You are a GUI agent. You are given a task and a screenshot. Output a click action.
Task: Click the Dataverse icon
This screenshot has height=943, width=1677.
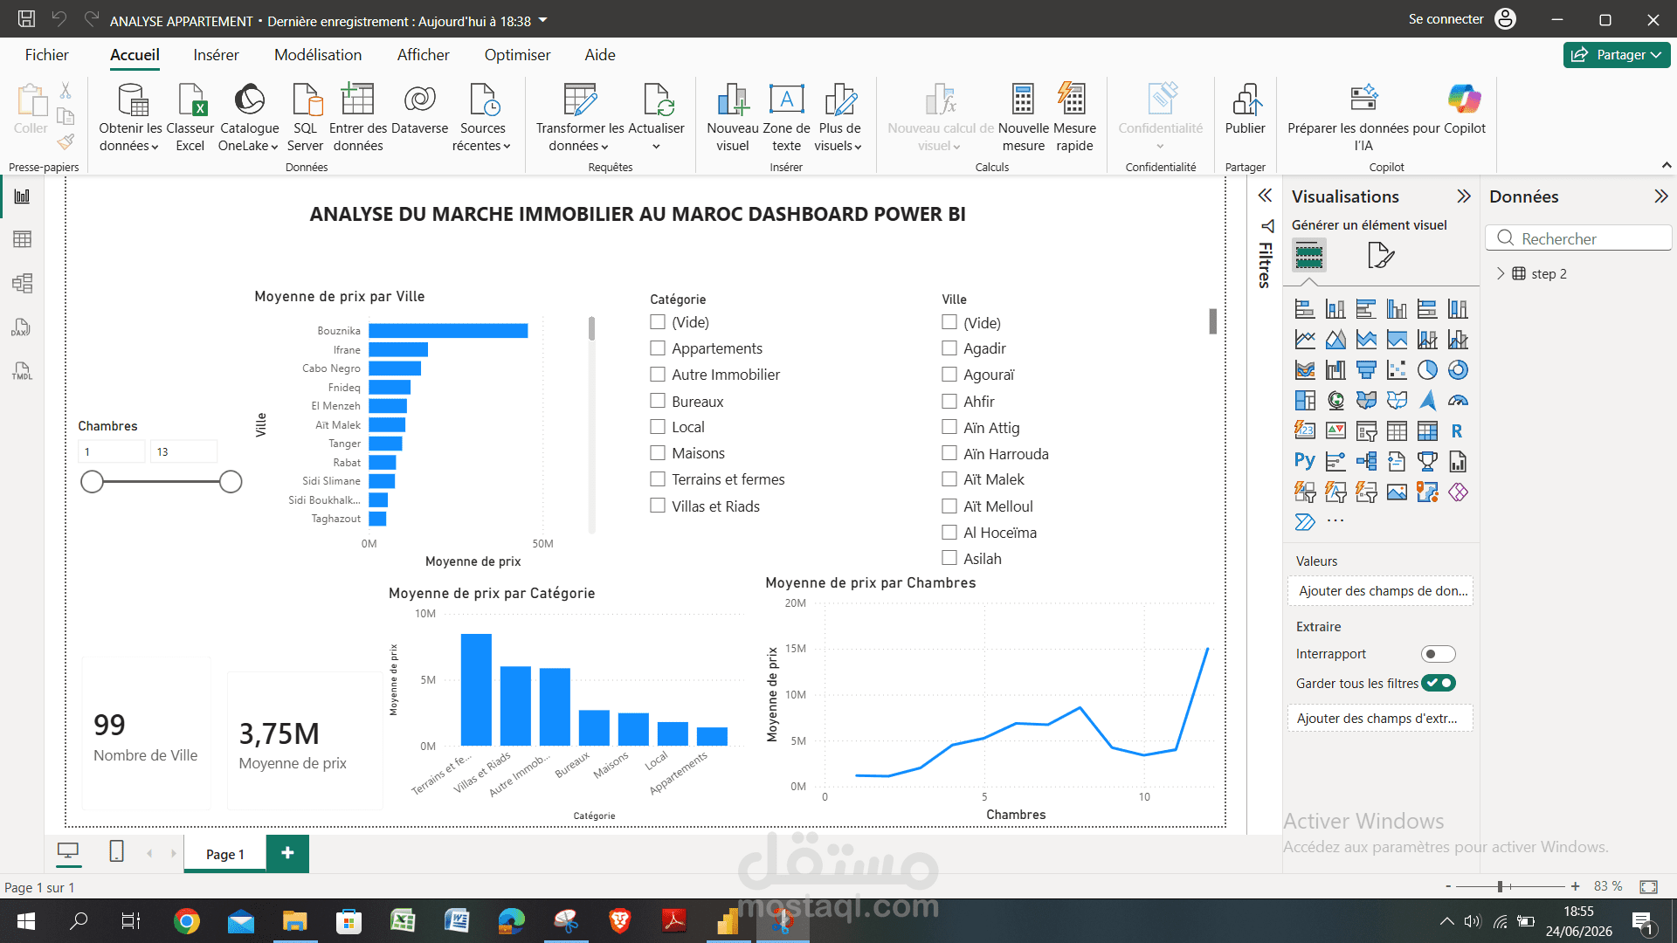(x=420, y=110)
